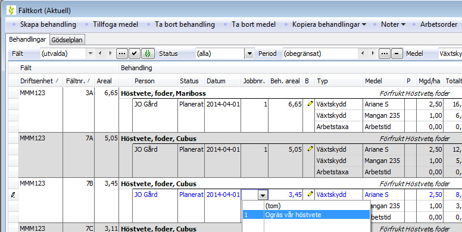Click the Medel filter field showing Växtsky
This screenshot has width=462, height=232.
450,54
